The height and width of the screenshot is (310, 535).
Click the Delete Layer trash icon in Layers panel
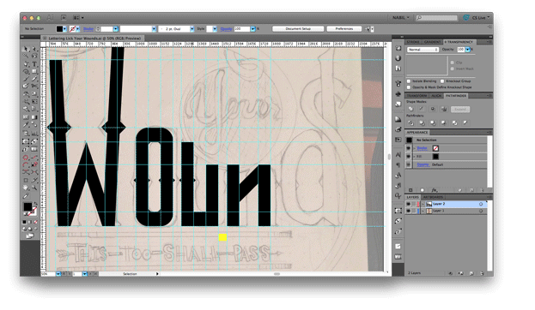pyautogui.click(x=482, y=273)
